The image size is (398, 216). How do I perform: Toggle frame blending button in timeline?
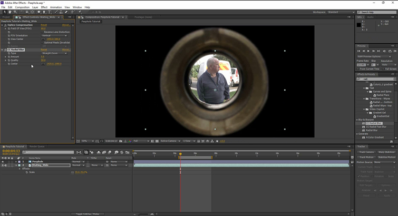click(x=104, y=152)
